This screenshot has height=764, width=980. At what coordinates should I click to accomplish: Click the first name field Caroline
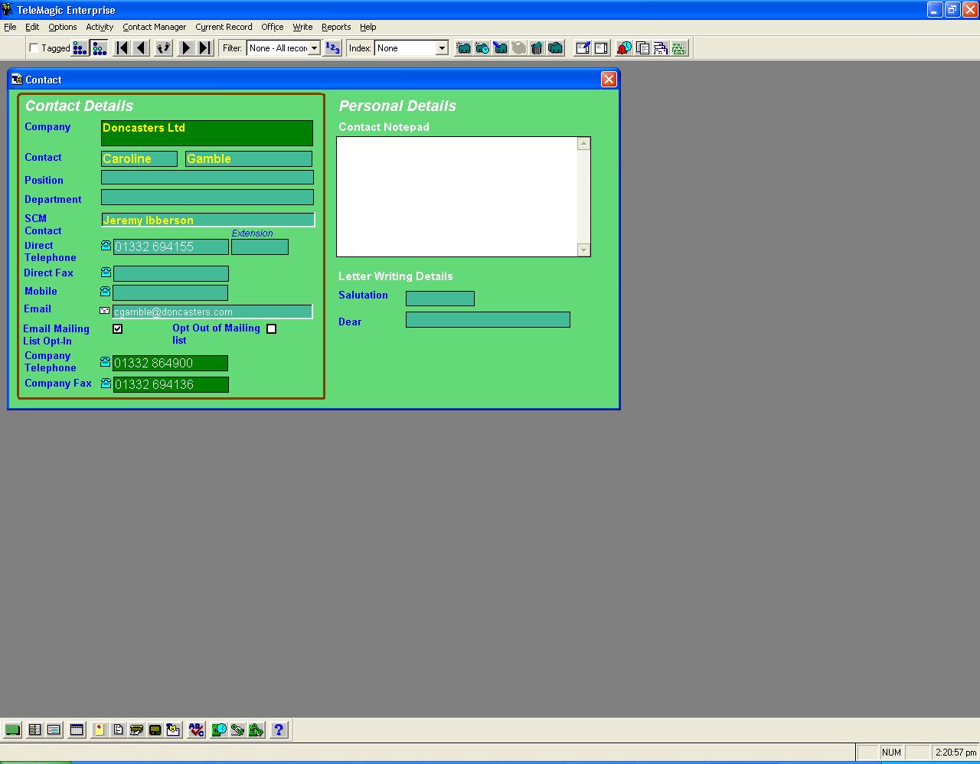point(139,158)
